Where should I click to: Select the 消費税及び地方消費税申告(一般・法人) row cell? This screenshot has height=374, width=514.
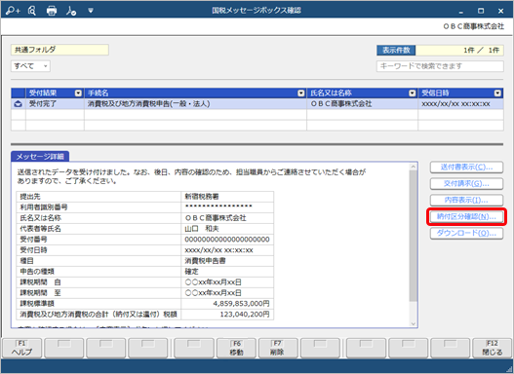point(195,104)
